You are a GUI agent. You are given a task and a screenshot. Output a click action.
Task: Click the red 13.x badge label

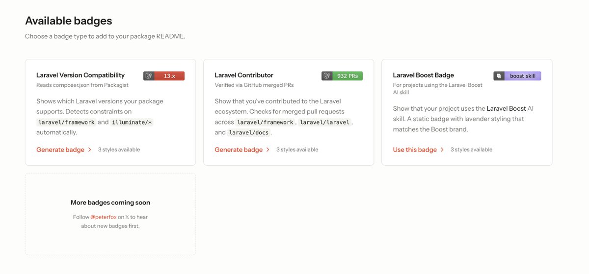click(x=169, y=76)
